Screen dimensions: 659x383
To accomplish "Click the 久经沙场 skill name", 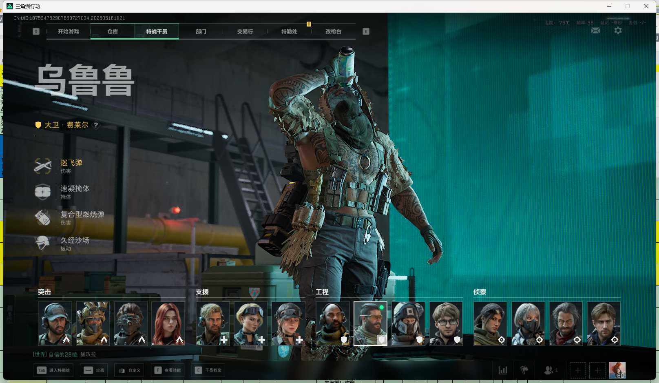I will pyautogui.click(x=75, y=240).
